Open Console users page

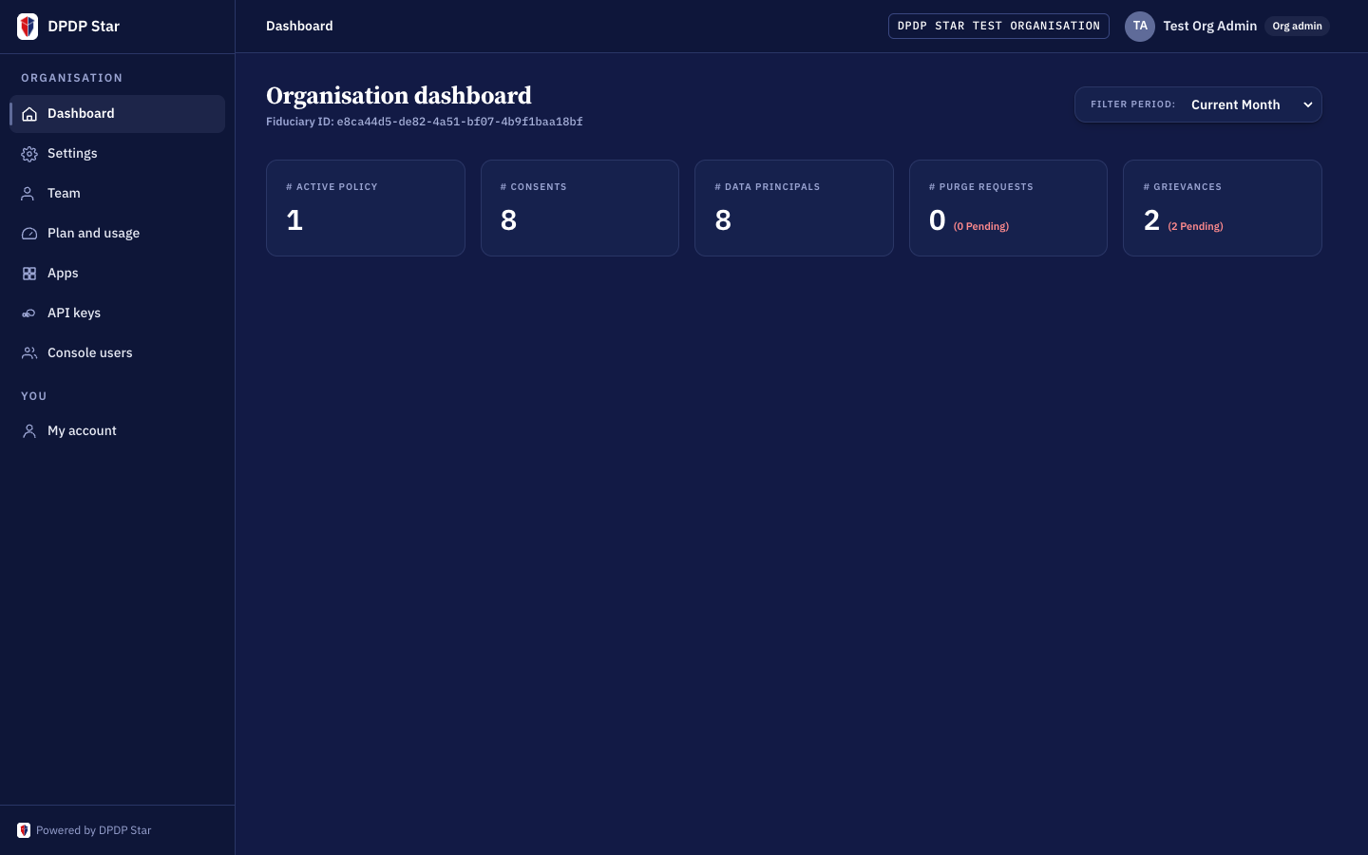pyautogui.click(x=118, y=353)
